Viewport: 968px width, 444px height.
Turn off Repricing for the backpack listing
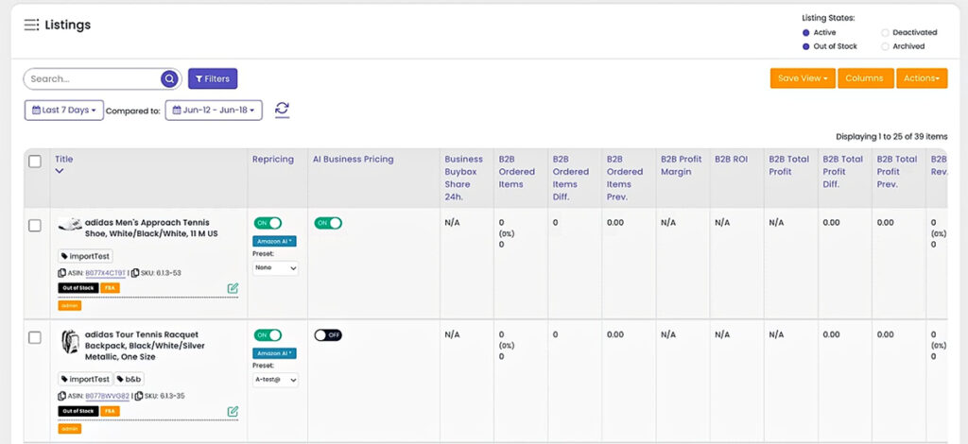click(x=268, y=334)
